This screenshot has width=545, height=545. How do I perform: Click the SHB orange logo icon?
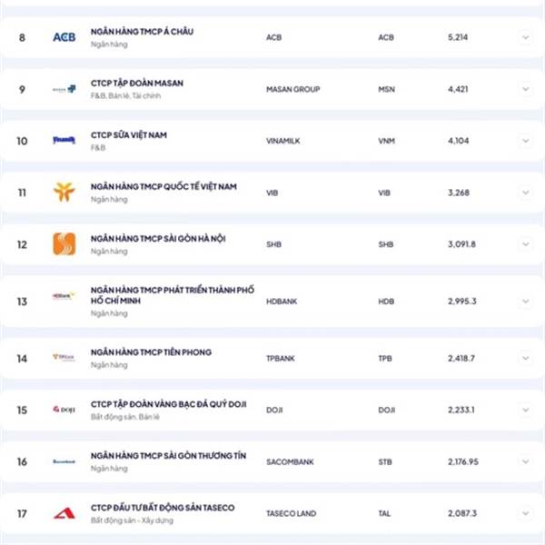click(x=64, y=243)
